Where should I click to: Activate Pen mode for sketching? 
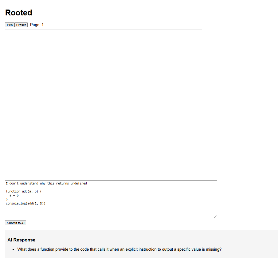[x=10, y=25]
